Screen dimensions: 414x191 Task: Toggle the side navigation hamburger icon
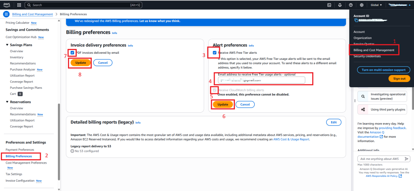click(6, 14)
